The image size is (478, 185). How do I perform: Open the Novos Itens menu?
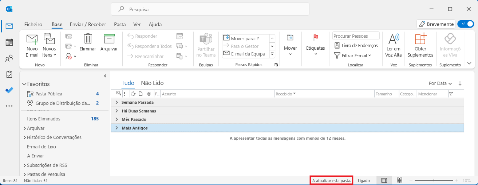(x=49, y=46)
